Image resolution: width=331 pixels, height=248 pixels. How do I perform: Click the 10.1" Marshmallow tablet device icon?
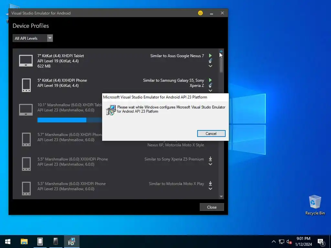[x=26, y=110]
